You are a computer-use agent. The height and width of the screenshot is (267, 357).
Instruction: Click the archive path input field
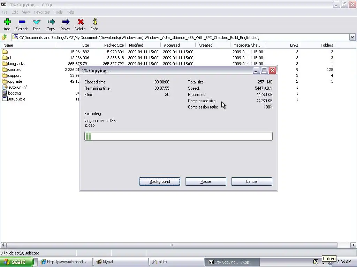tap(181, 37)
